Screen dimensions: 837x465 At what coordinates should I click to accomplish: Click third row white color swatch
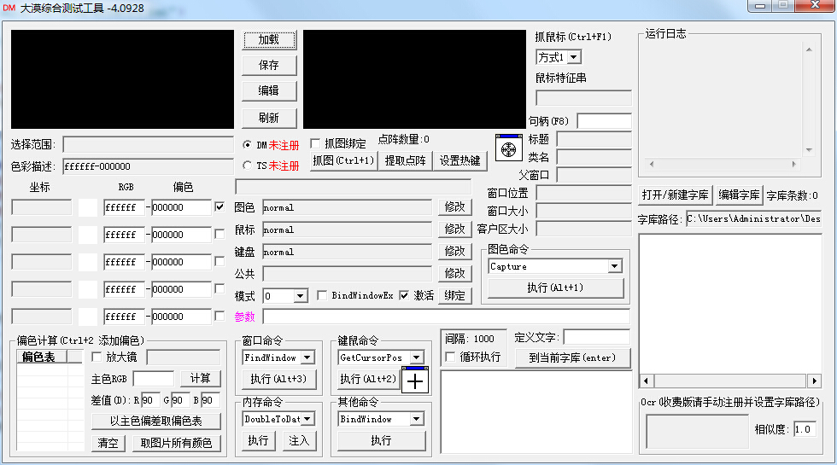tap(88, 262)
